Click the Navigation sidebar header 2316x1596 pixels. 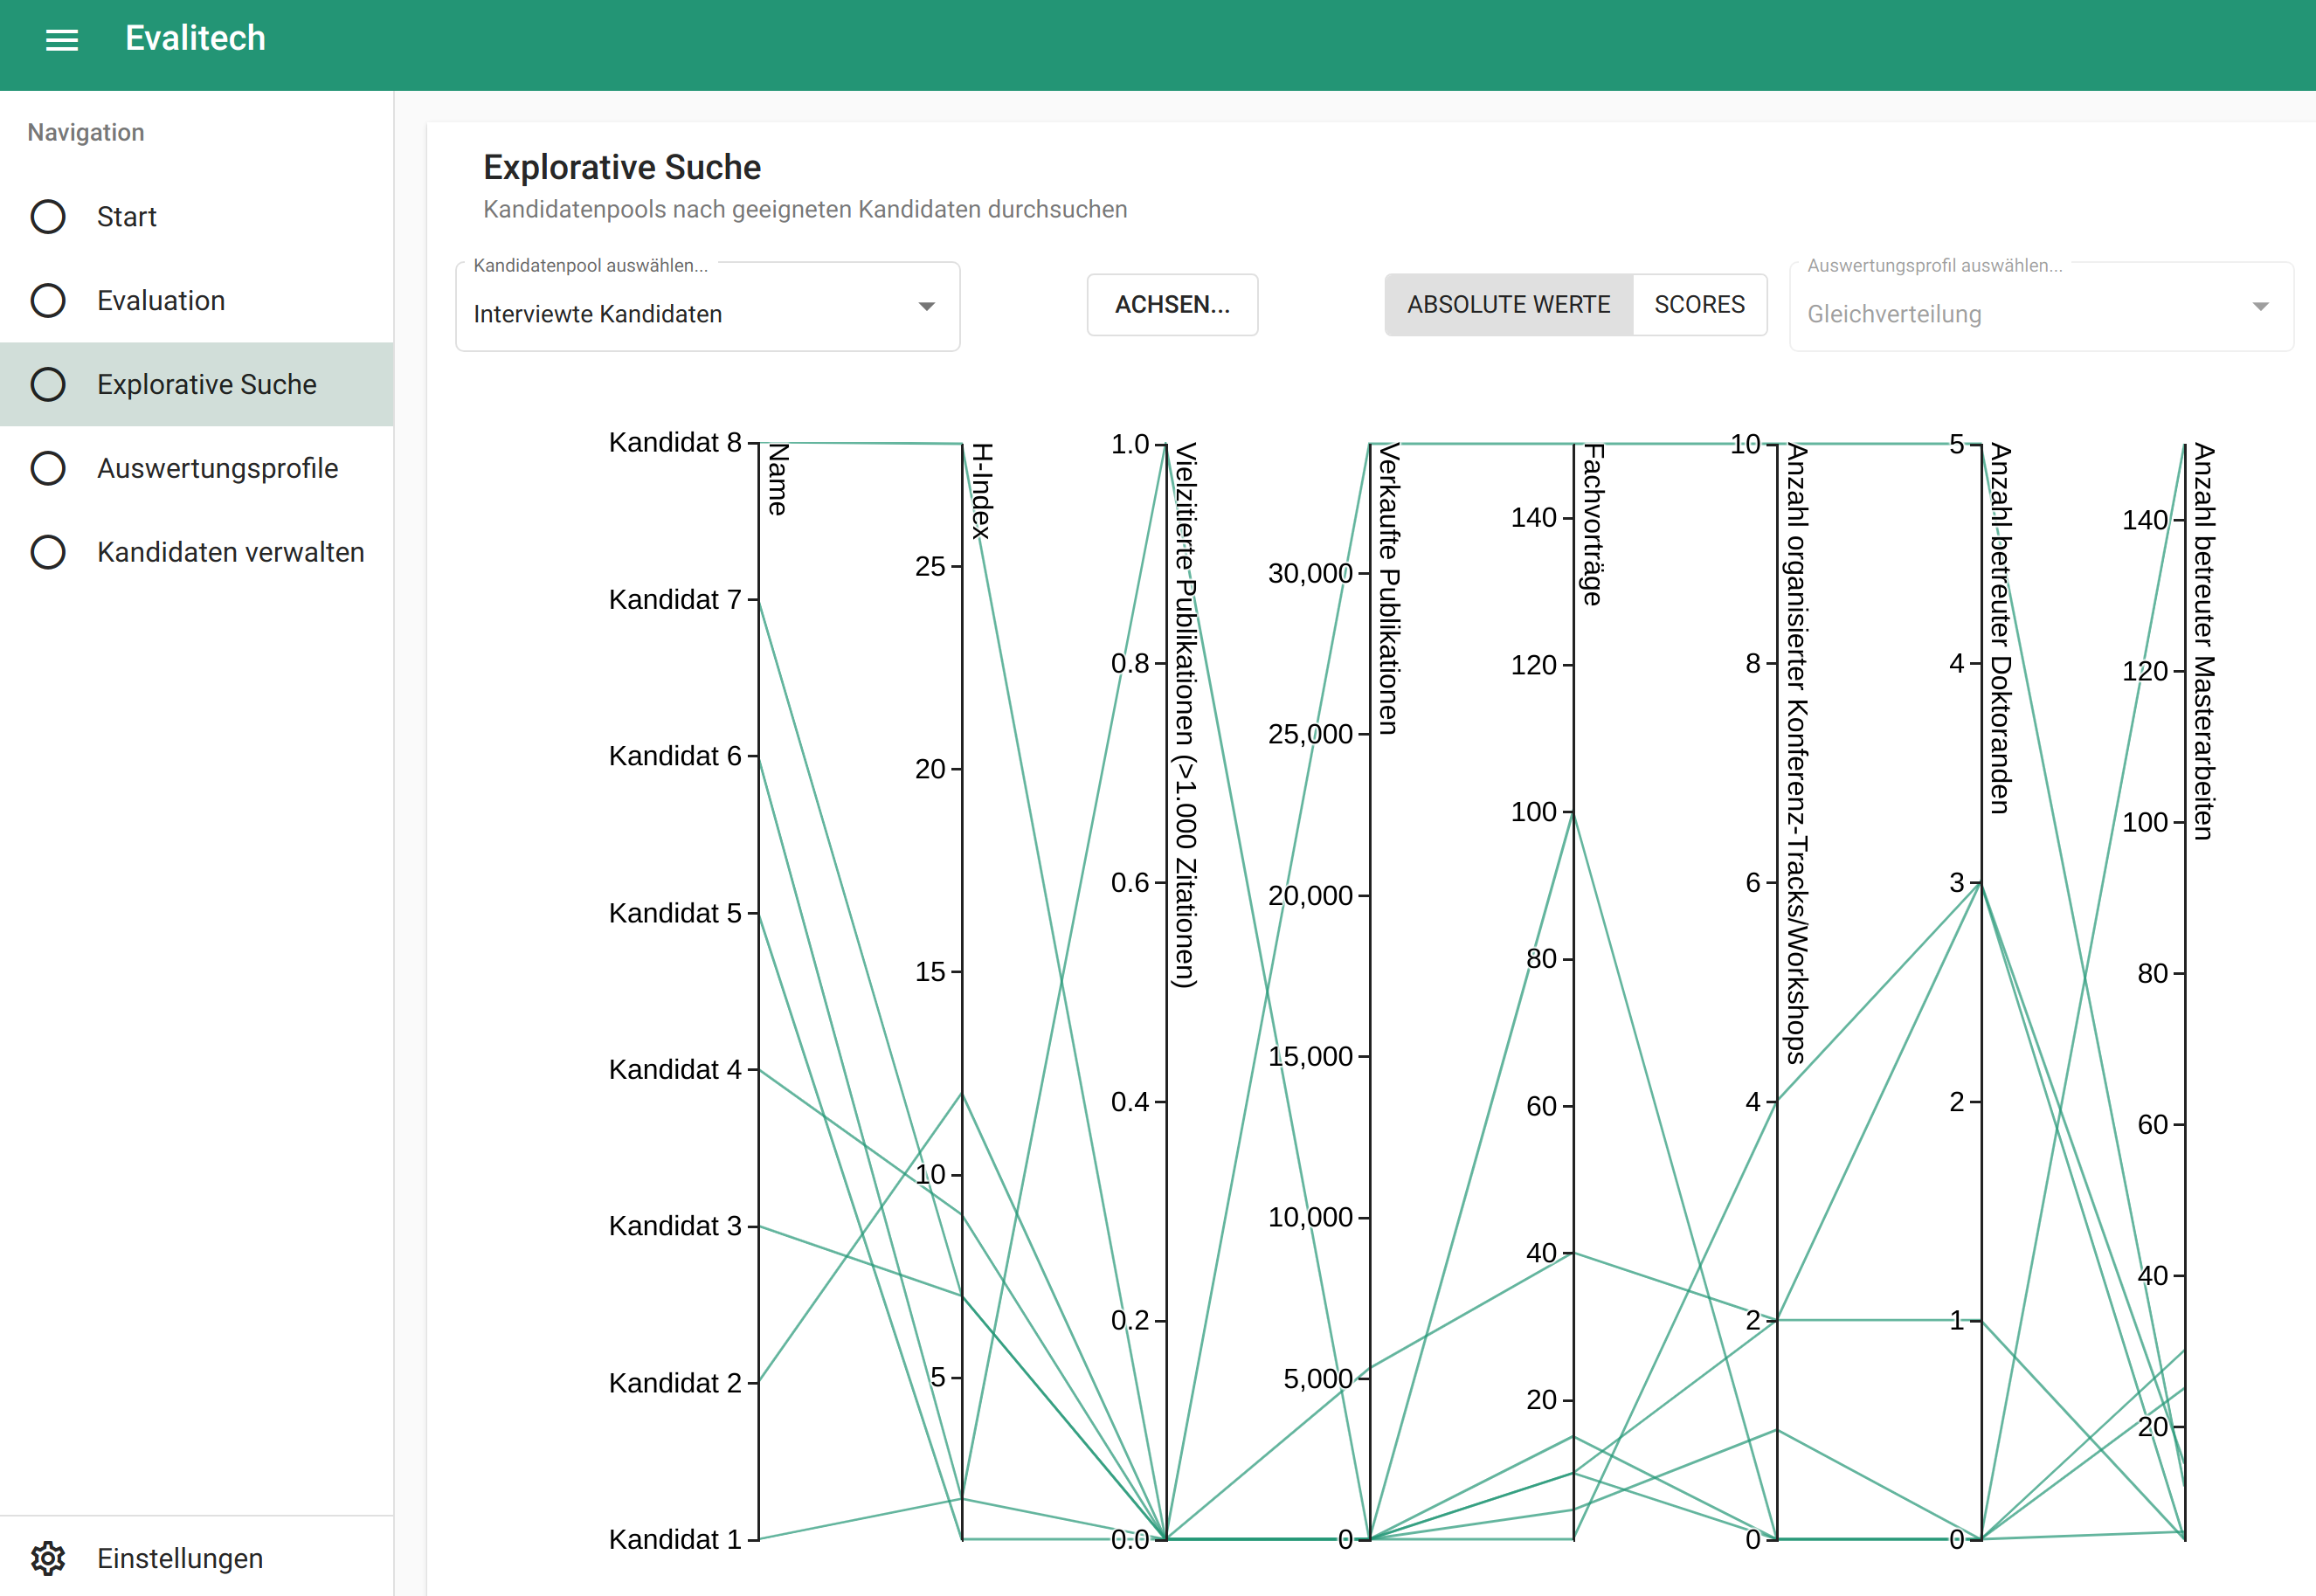pos(86,133)
